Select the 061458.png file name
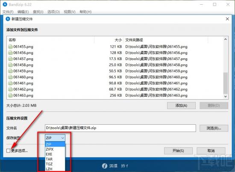The height and width of the screenshot is (172, 235). point(23,65)
